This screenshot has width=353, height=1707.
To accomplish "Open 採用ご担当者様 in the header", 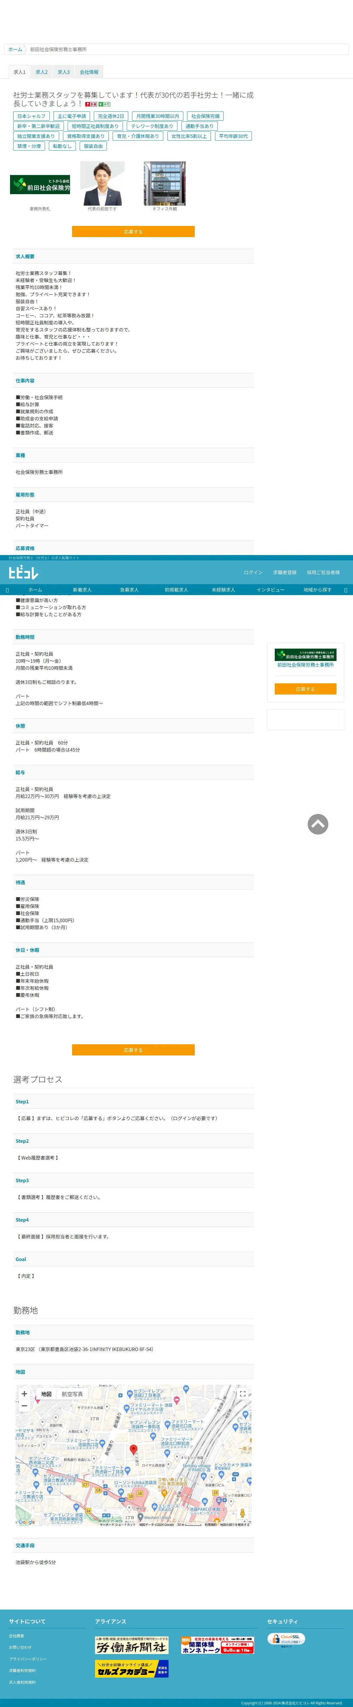I will coord(323,572).
